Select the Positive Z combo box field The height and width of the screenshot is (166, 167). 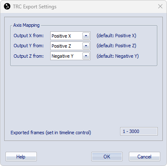coord(70,46)
